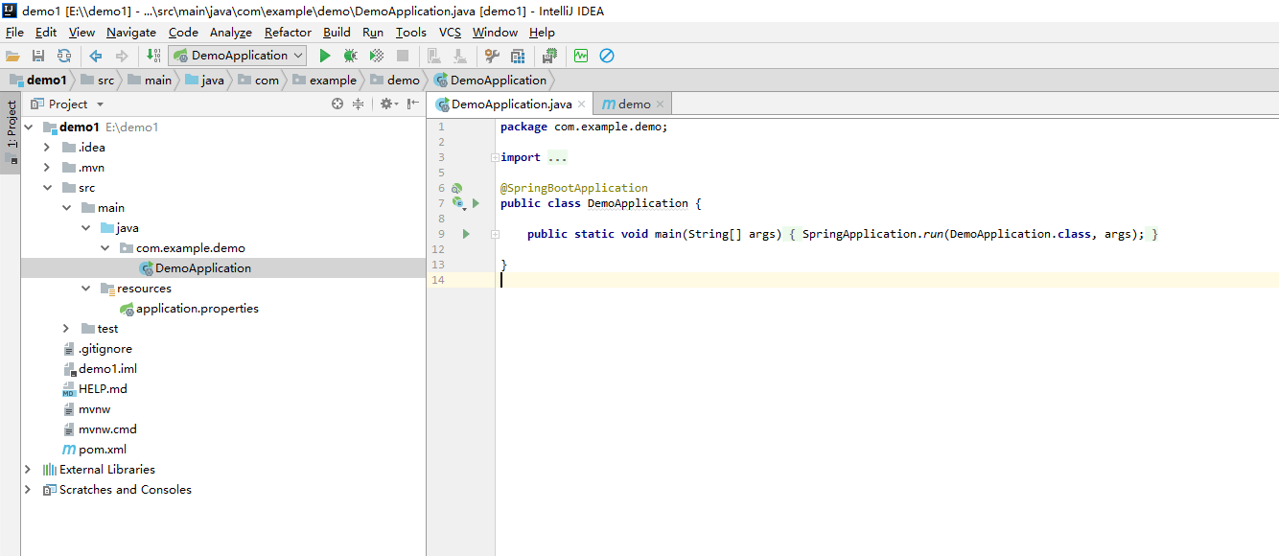1279x556 pixels.
Task: Close the demo editor tab
Action: (661, 104)
